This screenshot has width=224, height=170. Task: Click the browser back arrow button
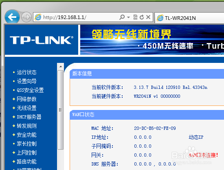(12, 17)
